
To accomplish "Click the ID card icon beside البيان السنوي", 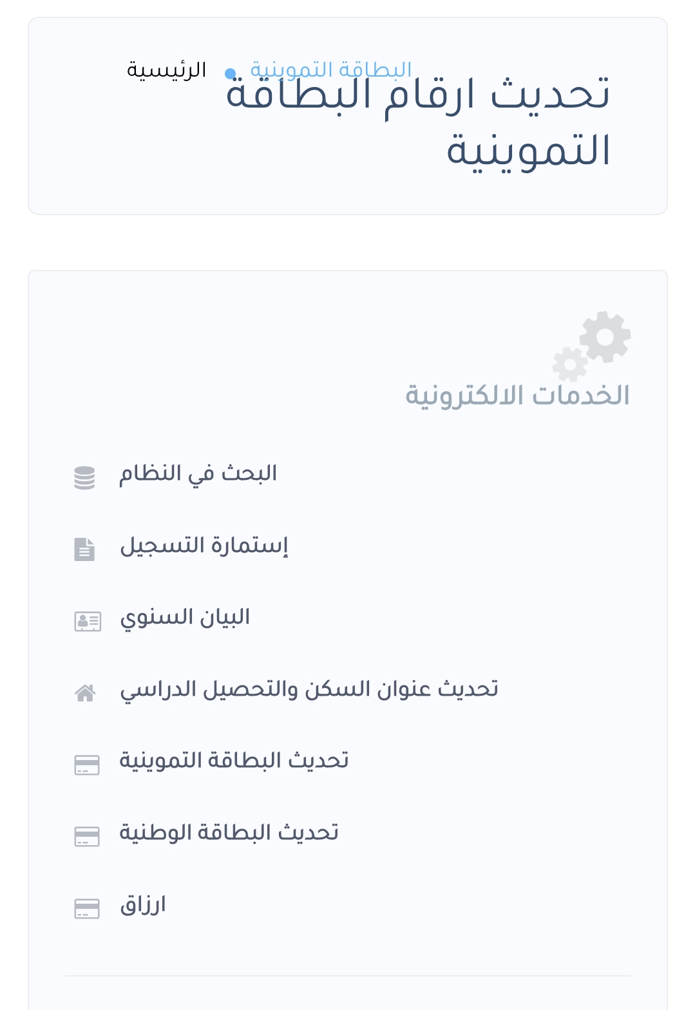I will coord(87,621).
